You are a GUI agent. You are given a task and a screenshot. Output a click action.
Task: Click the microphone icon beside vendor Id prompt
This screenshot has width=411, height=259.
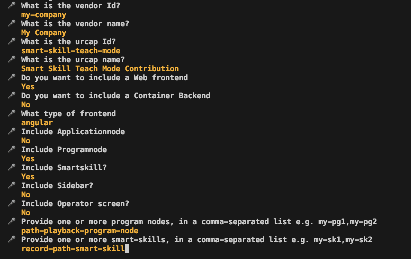pos(12,5)
